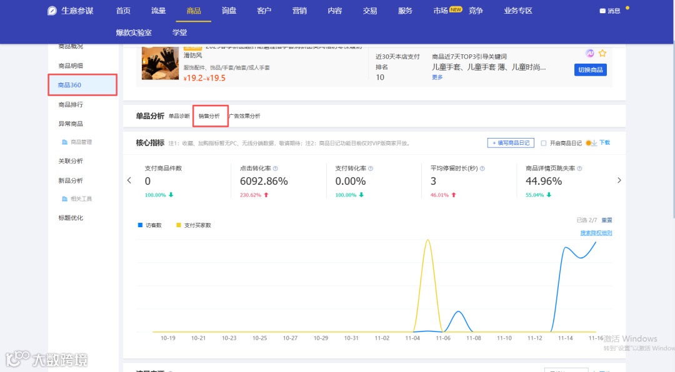675x372 pixels.
Task: Click the price text ¥19.2~¥19.5
Action: (204, 78)
